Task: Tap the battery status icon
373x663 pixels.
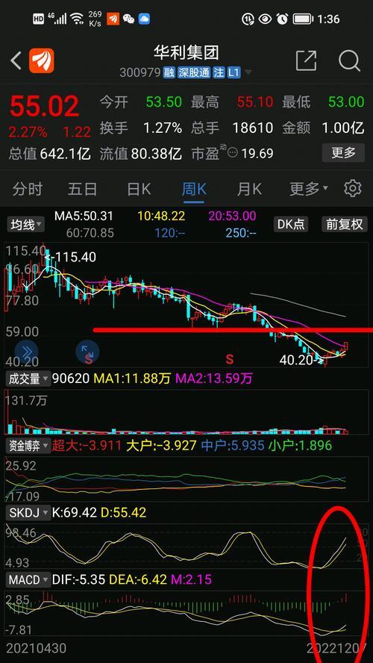Action: (303, 19)
